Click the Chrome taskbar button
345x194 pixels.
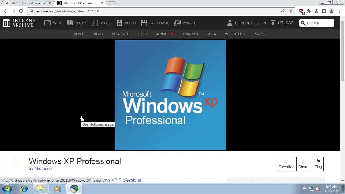click(x=74, y=189)
